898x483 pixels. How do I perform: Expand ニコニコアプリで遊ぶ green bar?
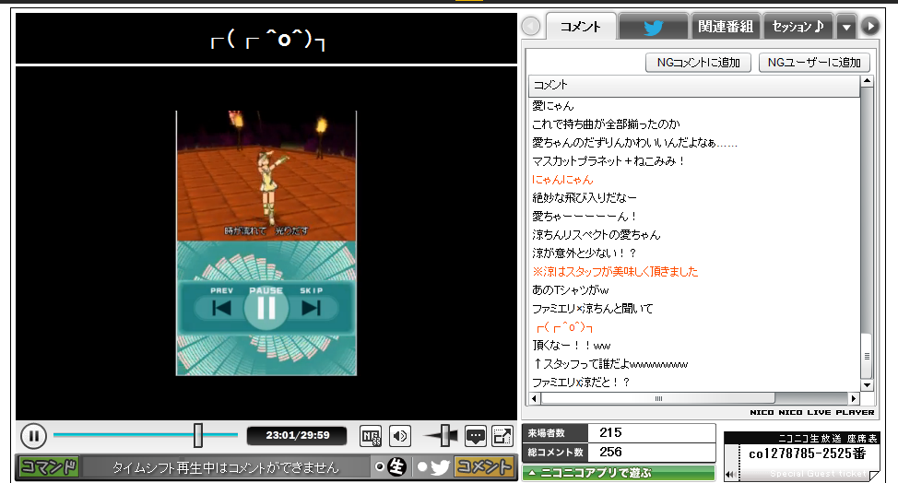coord(619,473)
